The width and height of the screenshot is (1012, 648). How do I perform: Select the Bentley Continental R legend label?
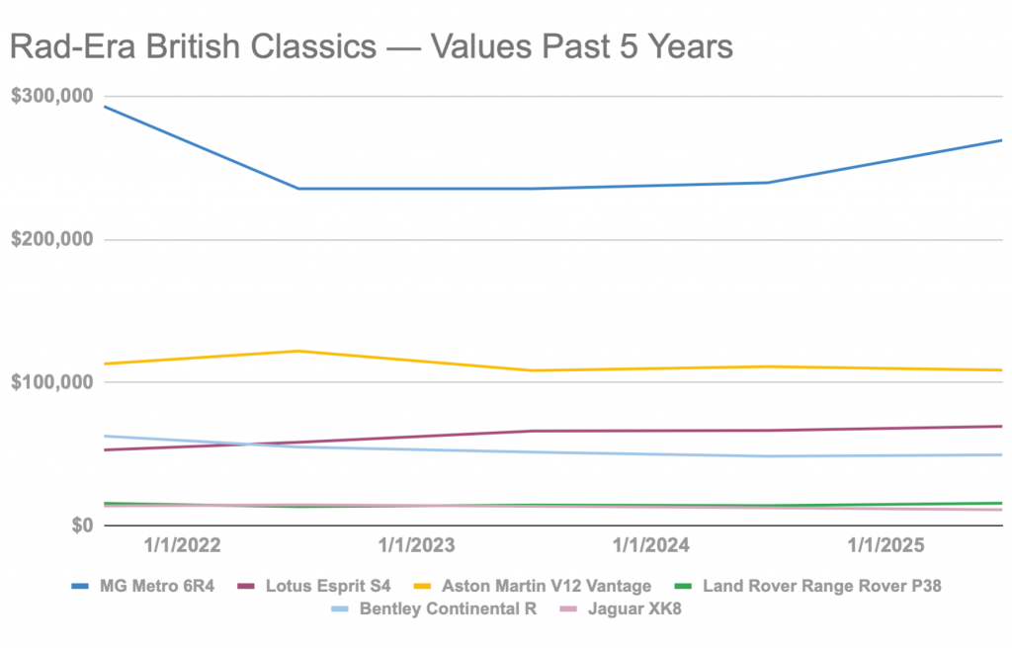[451, 608]
